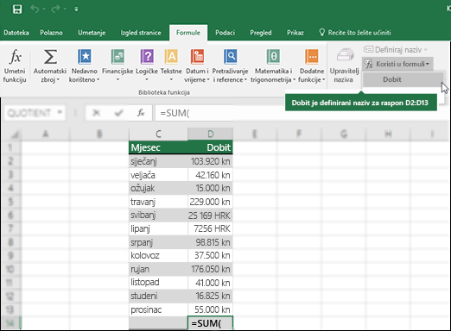Select row 2 header
451x331 pixels.
tap(10, 161)
